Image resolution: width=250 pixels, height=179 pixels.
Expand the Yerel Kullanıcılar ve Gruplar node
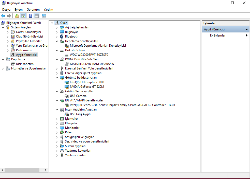(8, 46)
